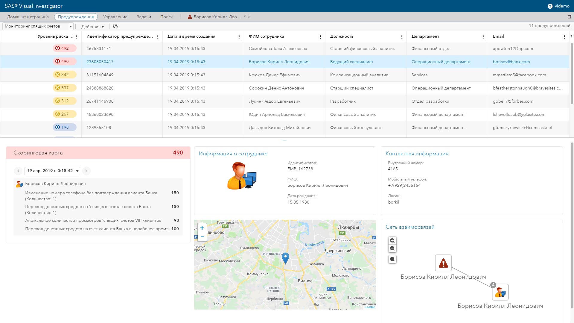Image resolution: width=574 pixels, height=323 pixels.
Task: Open scorecard date dropdown 19 апр. 2019
Action: tap(52, 171)
